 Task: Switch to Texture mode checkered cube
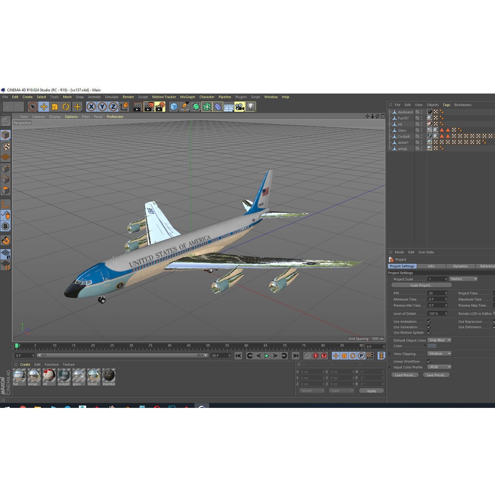pyautogui.click(x=5, y=146)
